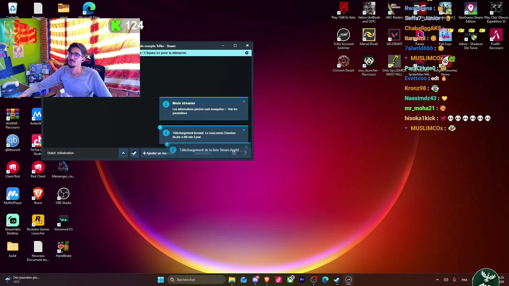Click the Ajouter un nouveau button
509x286 pixels.
click(158, 153)
